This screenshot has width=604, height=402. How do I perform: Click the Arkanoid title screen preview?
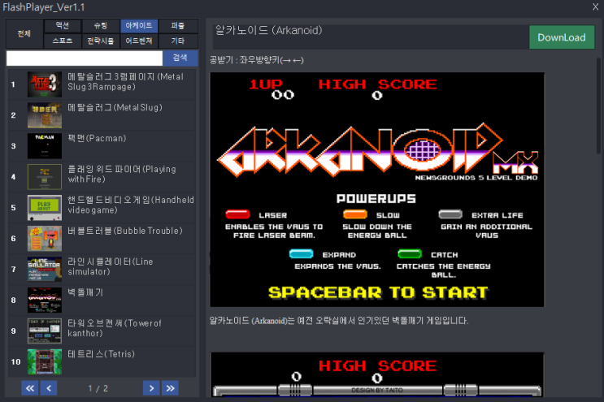377,190
